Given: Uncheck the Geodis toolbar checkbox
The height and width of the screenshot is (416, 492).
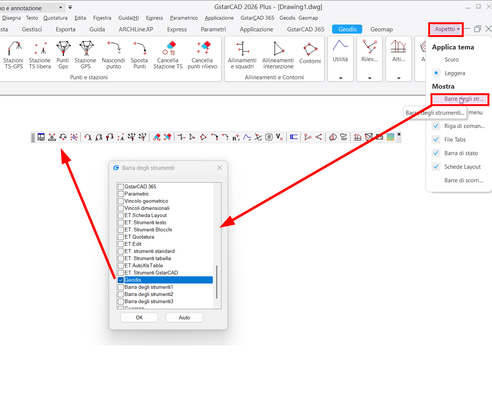Looking at the screenshot, I should click(x=121, y=280).
